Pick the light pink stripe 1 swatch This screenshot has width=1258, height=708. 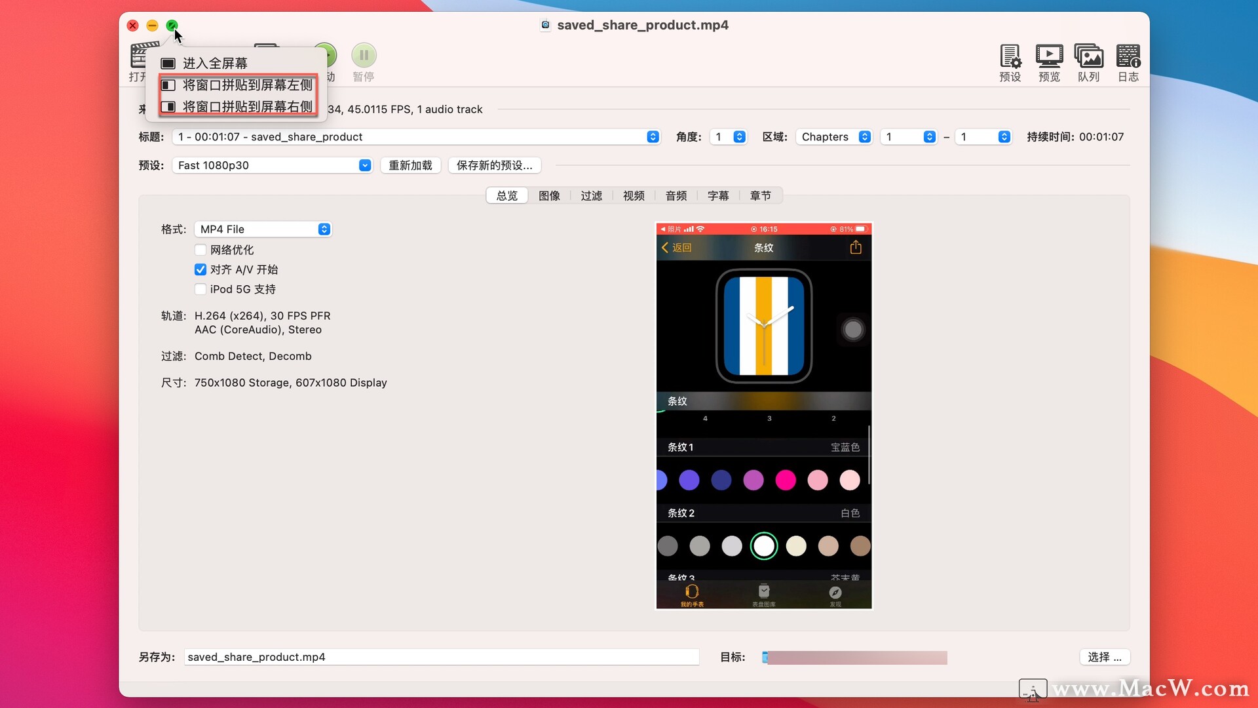(850, 480)
